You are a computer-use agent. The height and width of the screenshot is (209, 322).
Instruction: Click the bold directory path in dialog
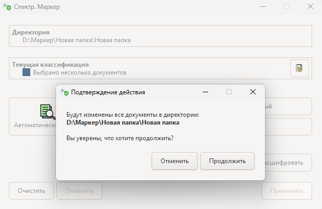click(123, 123)
